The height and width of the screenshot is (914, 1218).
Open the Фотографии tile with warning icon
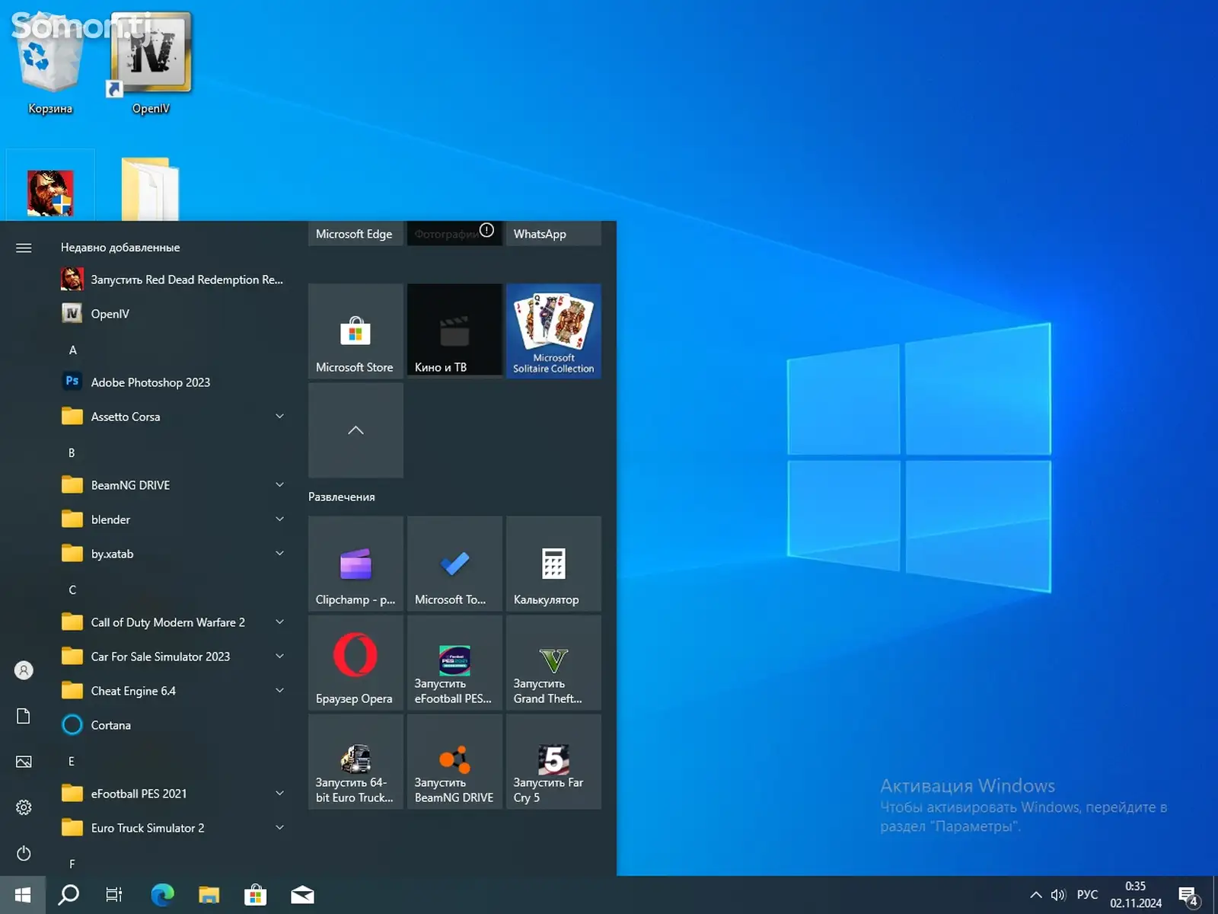pyautogui.click(x=454, y=234)
